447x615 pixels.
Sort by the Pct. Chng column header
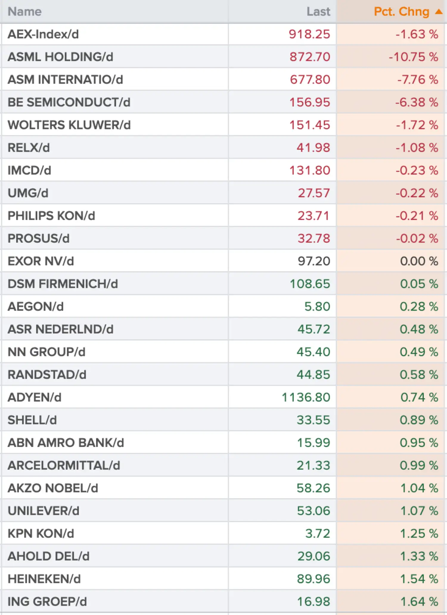tap(401, 12)
